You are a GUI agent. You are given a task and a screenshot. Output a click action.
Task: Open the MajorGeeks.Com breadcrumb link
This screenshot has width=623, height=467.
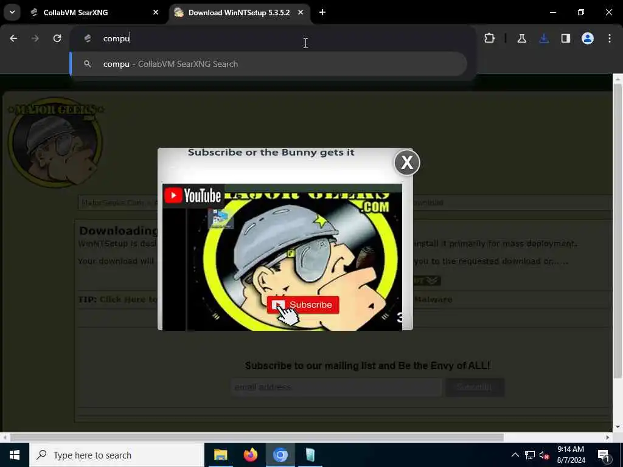pyautogui.click(x=113, y=202)
